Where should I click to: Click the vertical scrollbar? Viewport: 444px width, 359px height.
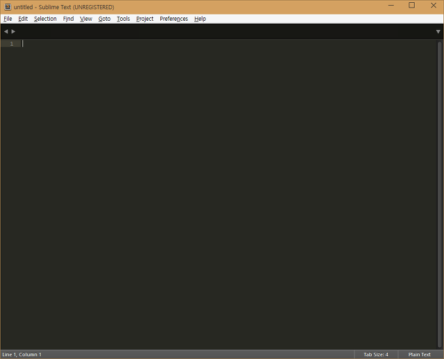click(439, 194)
